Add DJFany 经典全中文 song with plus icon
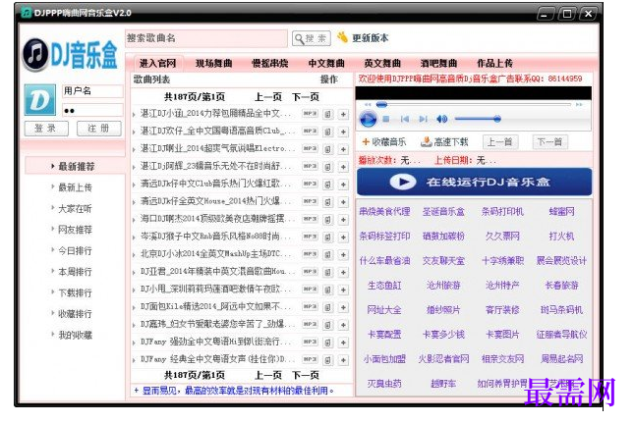 click(x=343, y=360)
